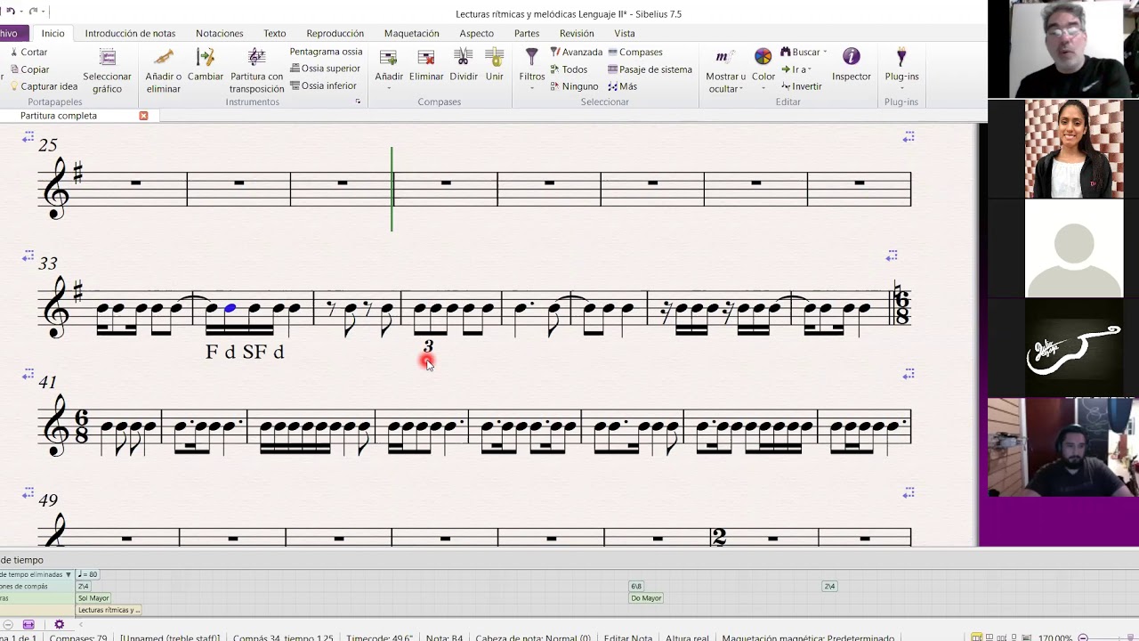The width and height of the screenshot is (1139, 641).
Task: Close the Partitura completa tab
Action: [x=143, y=116]
